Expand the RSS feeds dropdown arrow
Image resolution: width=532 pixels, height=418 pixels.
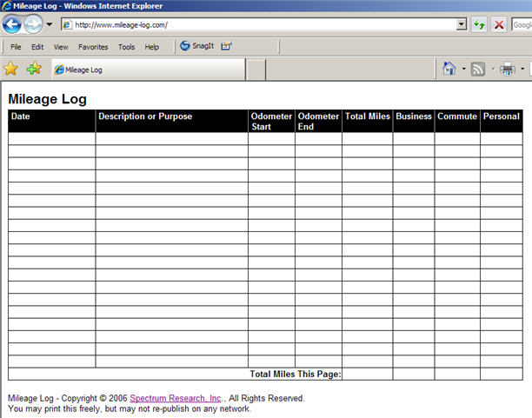[x=493, y=69]
